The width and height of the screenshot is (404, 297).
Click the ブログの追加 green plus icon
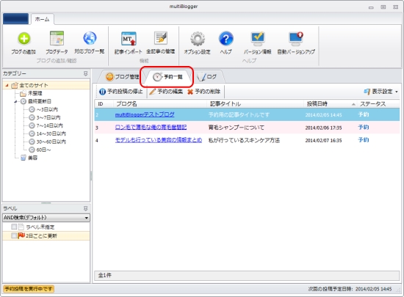pyautogui.click(x=24, y=39)
